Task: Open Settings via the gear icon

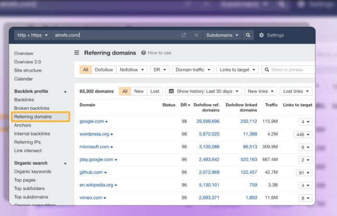Action: coord(261,35)
